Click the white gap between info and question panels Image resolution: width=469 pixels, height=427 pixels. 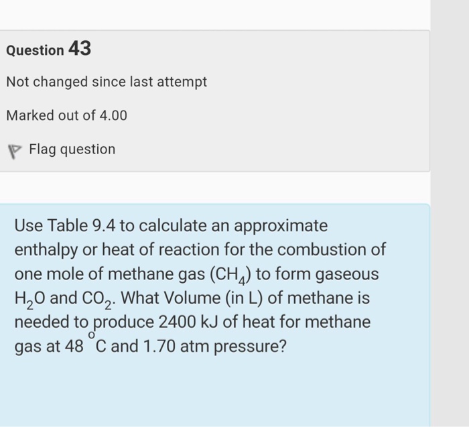pyautogui.click(x=215, y=188)
